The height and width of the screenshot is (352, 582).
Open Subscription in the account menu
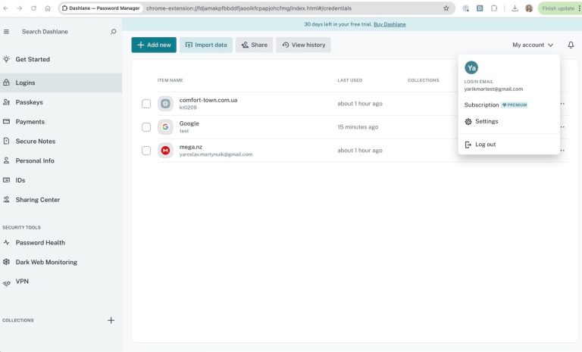tap(496, 105)
